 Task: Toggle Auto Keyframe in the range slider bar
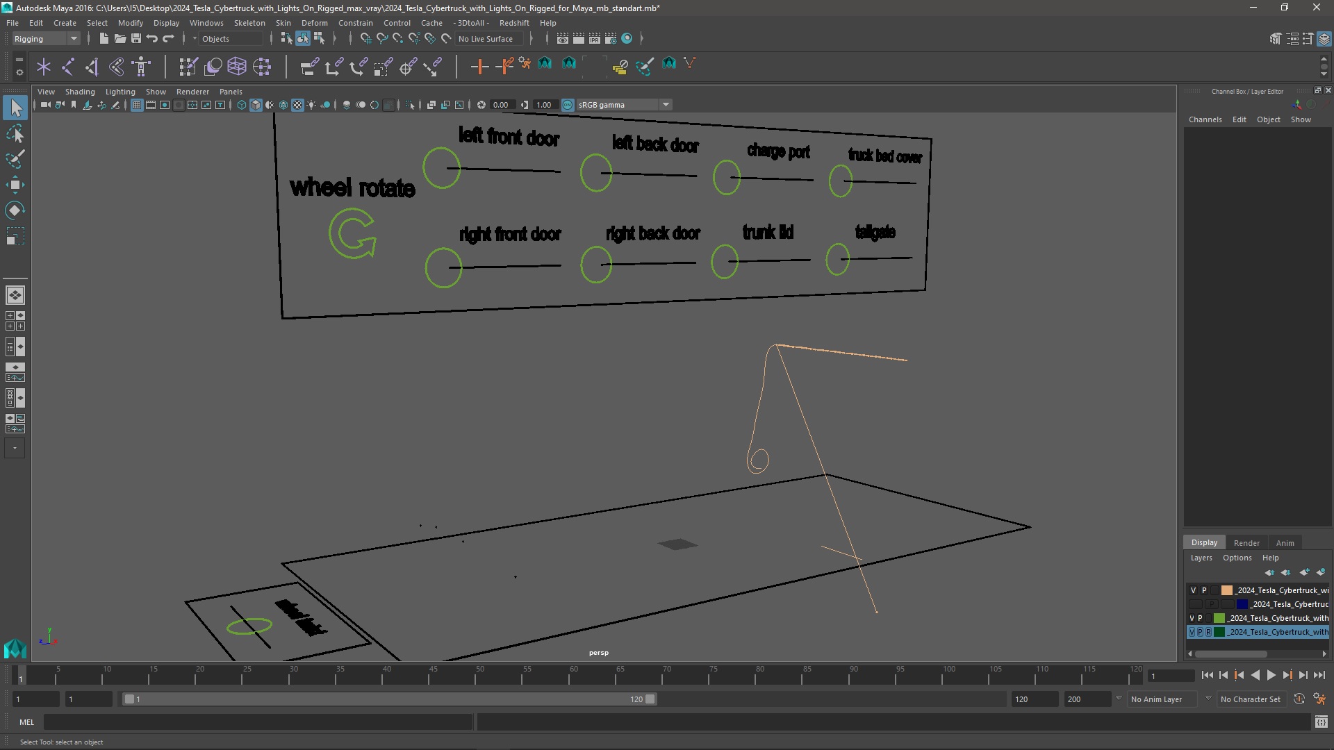click(1299, 699)
